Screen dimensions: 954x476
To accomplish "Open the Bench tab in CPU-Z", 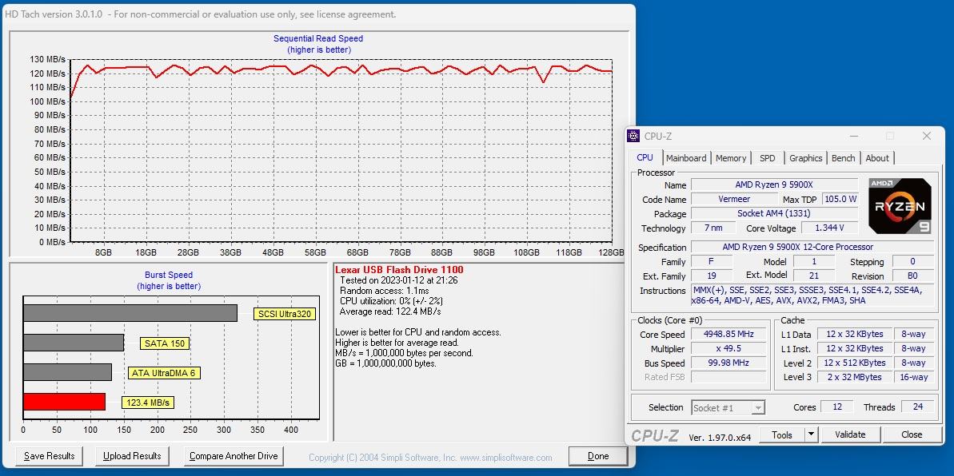I will (844, 158).
